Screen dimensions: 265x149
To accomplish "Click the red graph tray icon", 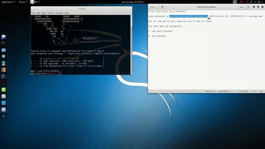I will coord(241,2).
